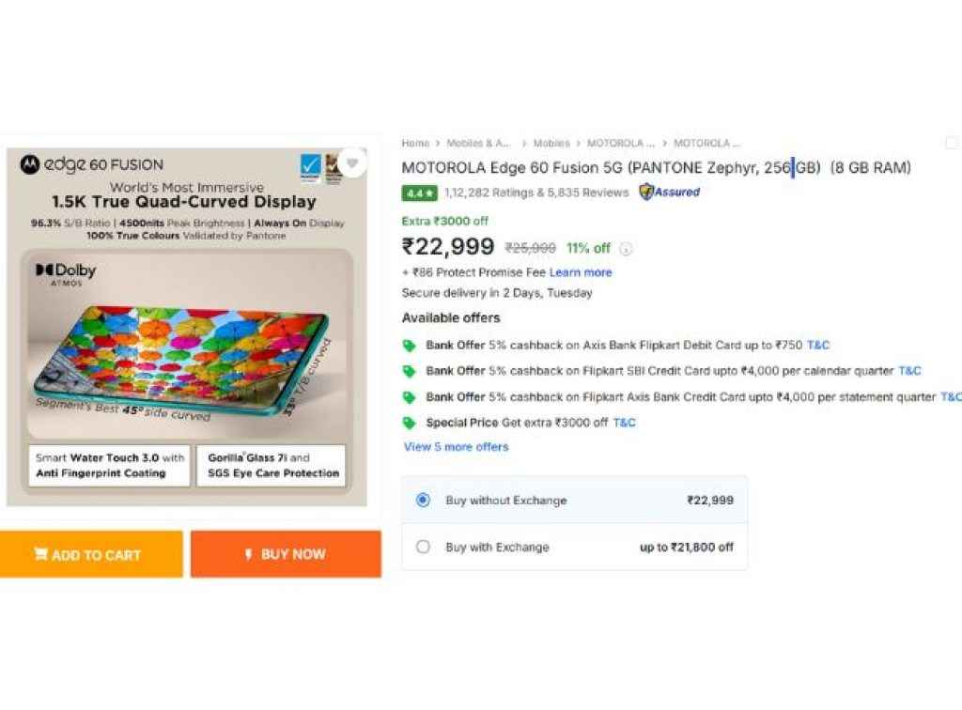Click the offer tag icon for SBI Credit Card
Image resolution: width=962 pixels, height=710 pixels.
pos(410,371)
